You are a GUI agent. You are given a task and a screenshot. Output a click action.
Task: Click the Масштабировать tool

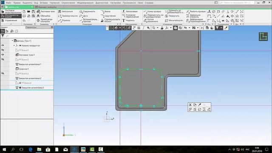[174, 20]
